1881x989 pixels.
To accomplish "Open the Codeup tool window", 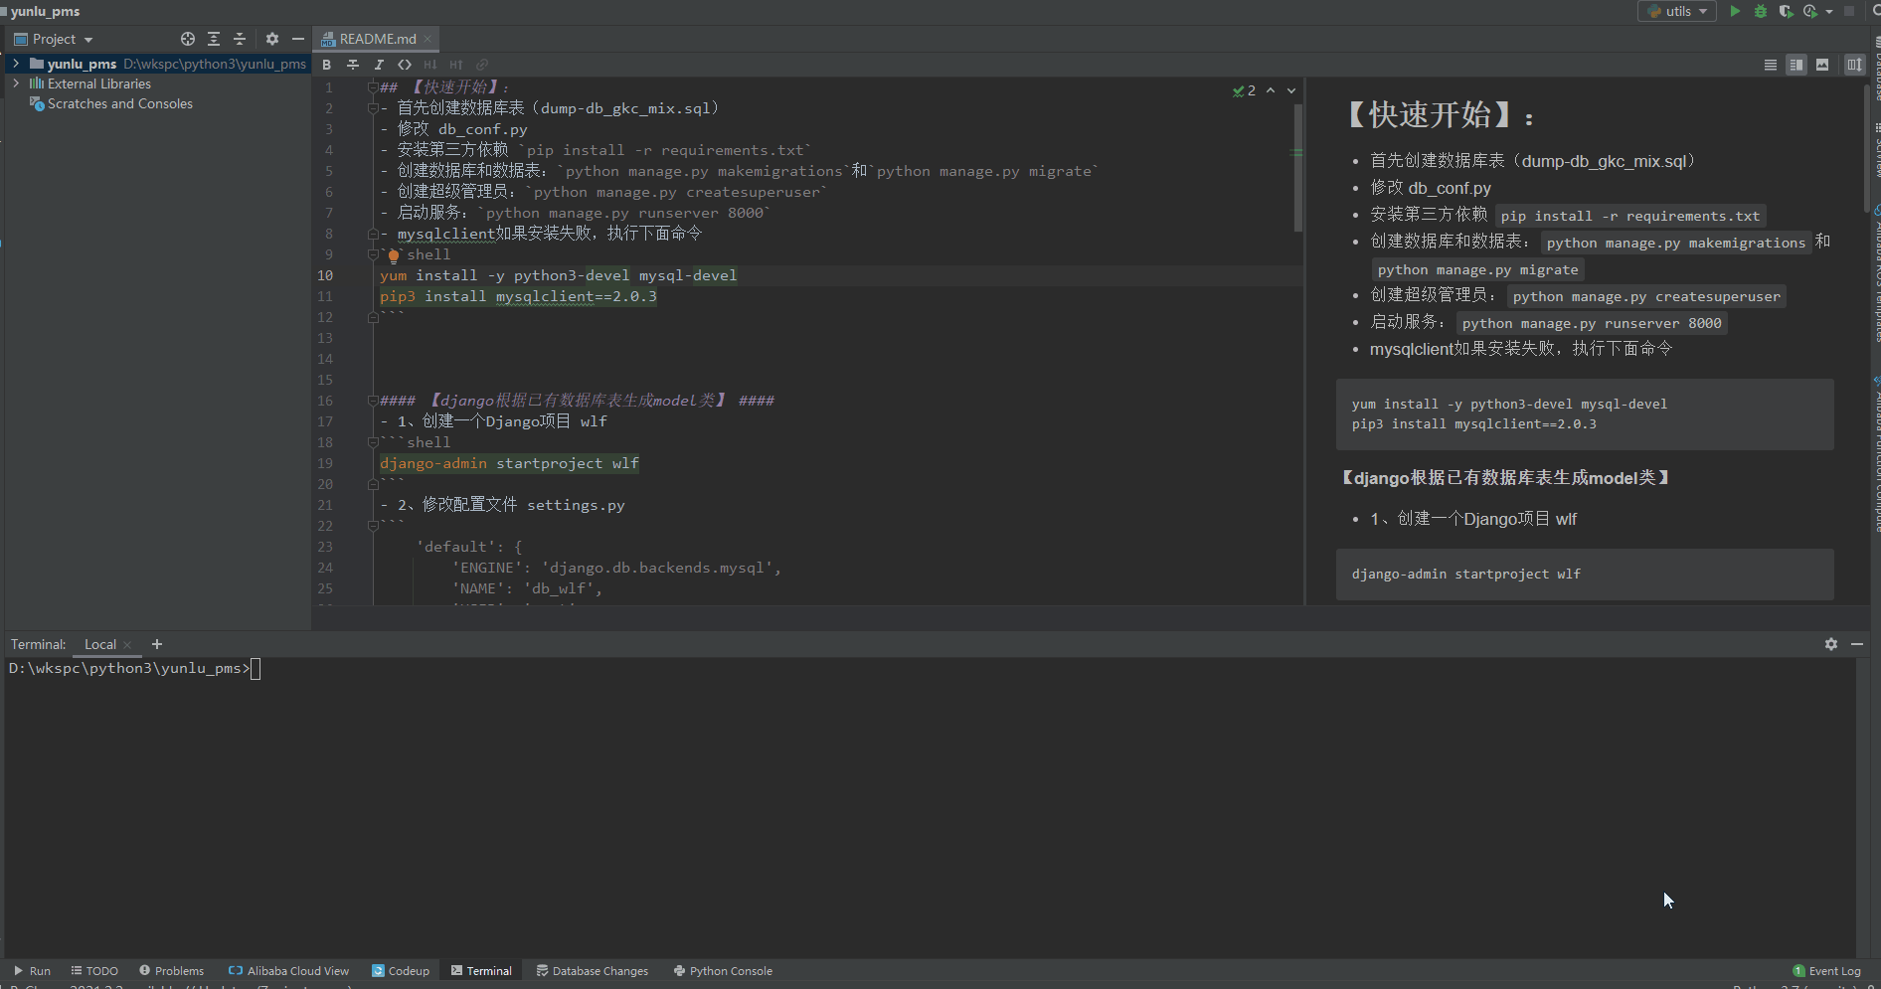I will [401, 971].
